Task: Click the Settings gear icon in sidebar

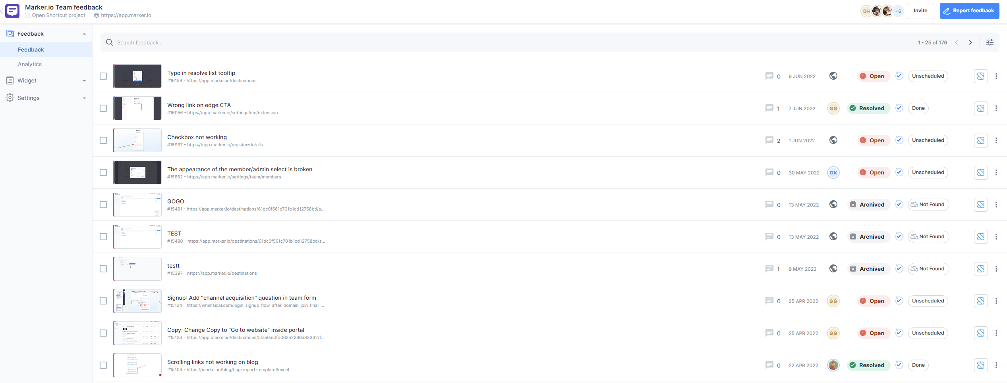Action: coord(10,98)
